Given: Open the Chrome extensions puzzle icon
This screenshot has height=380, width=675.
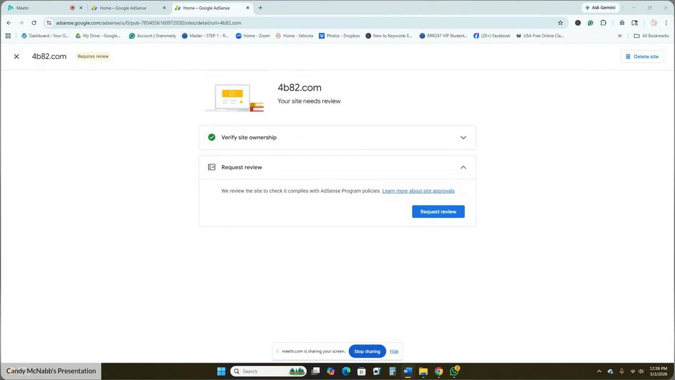Looking at the screenshot, I should pyautogui.click(x=603, y=23).
